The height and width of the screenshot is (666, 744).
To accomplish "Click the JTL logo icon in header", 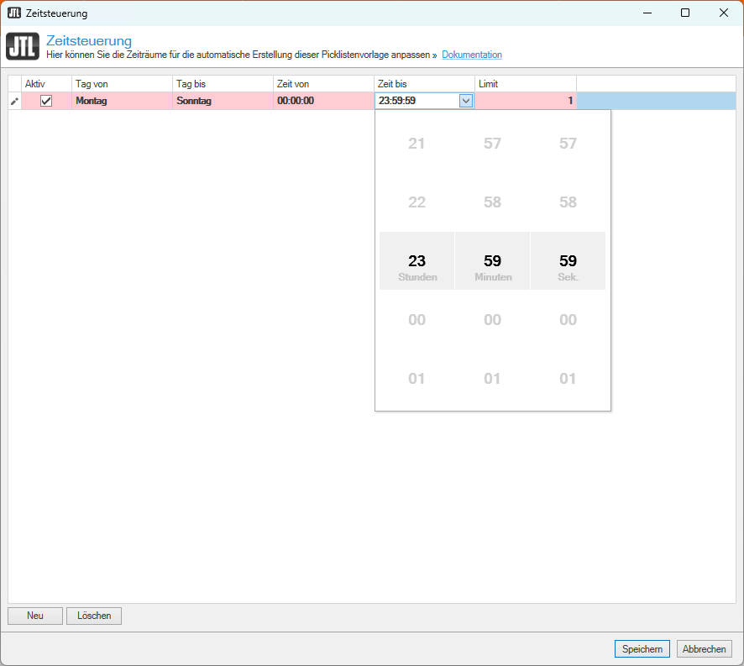I will pyautogui.click(x=22, y=47).
